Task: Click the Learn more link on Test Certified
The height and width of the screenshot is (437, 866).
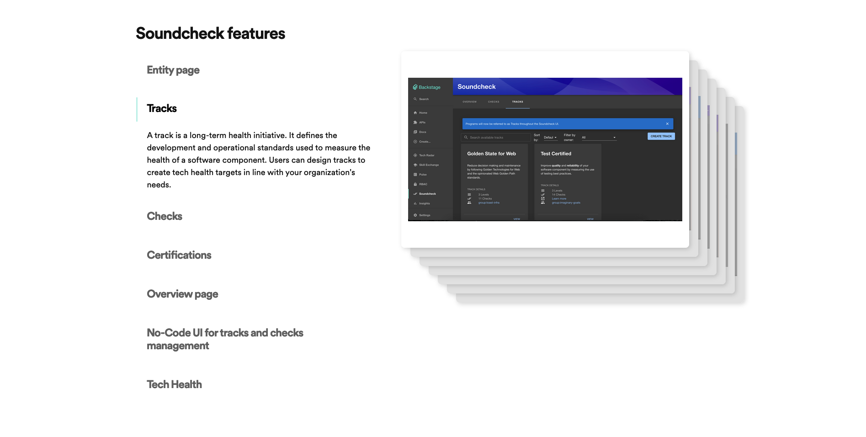Action: 558,199
